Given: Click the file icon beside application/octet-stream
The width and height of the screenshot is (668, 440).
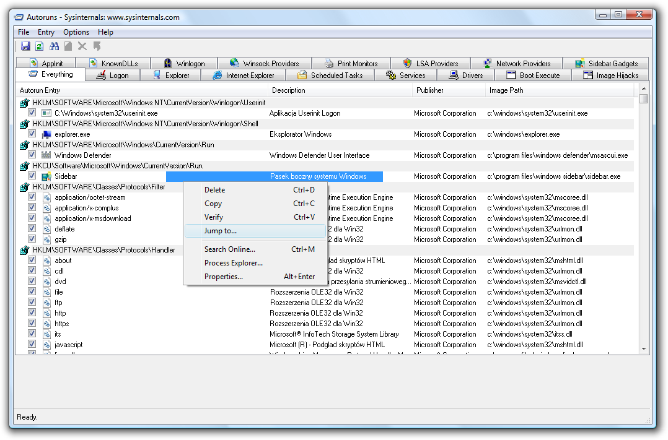Looking at the screenshot, I should (47, 197).
